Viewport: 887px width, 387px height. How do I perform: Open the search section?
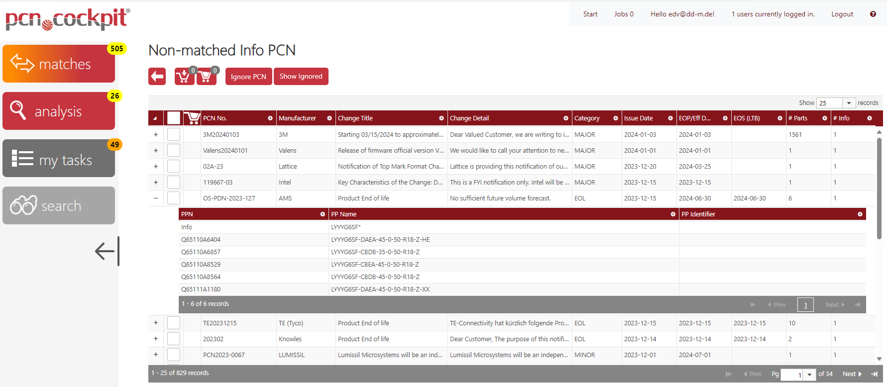59,205
